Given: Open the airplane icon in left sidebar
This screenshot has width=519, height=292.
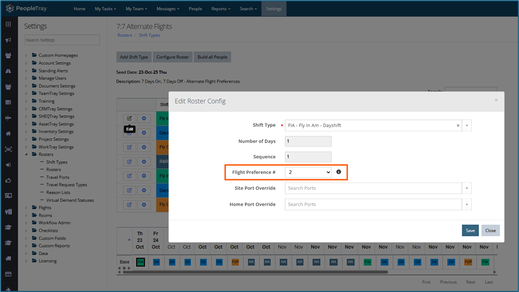Looking at the screenshot, I should tap(9, 118).
